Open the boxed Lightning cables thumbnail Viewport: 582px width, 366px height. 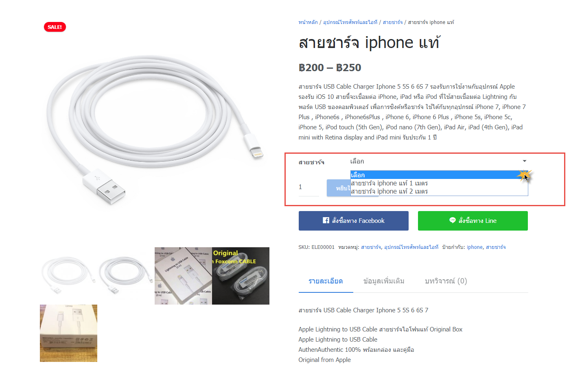pyautogui.click(x=183, y=276)
